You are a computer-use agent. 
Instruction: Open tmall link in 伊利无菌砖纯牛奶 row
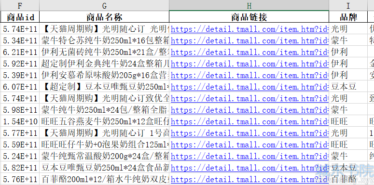[249, 52]
